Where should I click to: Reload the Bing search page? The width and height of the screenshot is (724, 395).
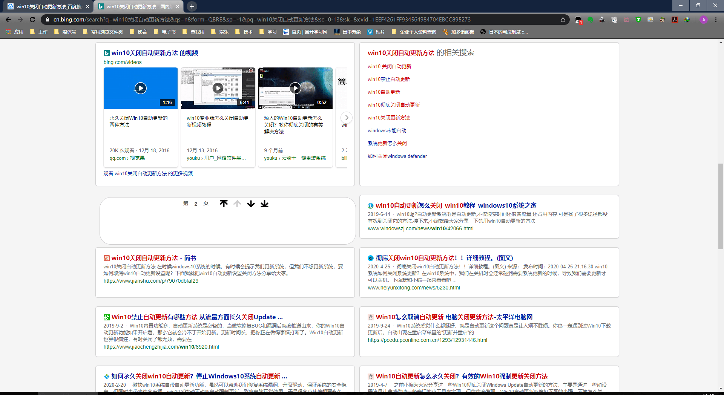[32, 20]
